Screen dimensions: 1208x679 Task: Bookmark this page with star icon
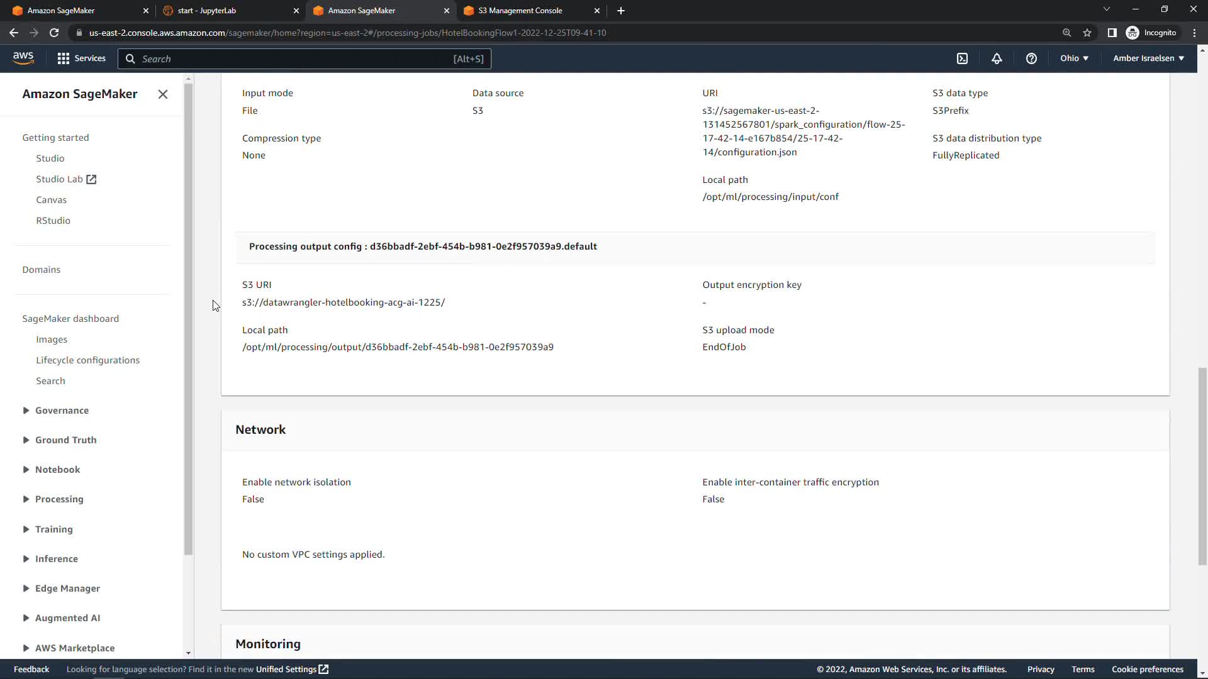[x=1087, y=33]
